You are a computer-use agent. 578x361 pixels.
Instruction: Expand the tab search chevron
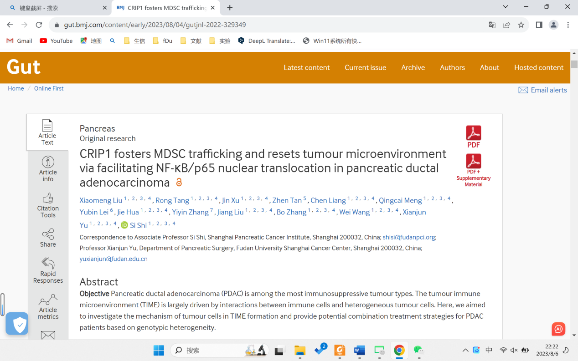click(x=505, y=7)
